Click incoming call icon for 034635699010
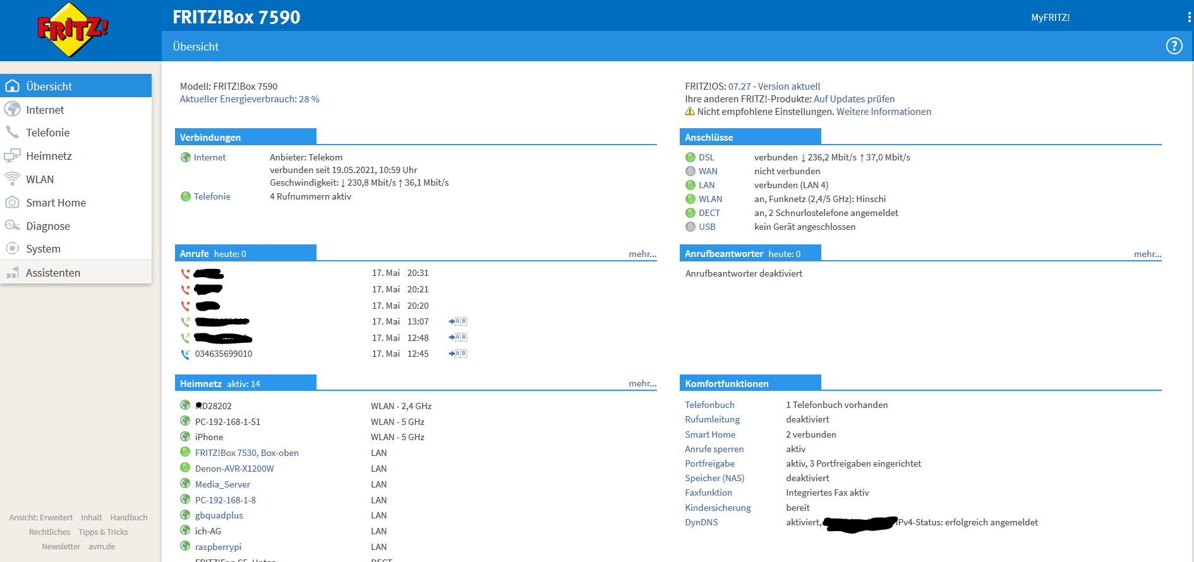 [x=185, y=354]
